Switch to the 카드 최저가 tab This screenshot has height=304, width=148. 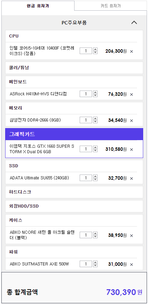click(x=111, y=6)
